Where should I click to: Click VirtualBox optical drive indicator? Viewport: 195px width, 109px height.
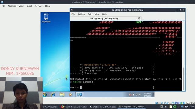point(159,103)
